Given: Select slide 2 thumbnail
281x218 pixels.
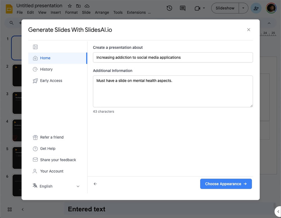Looking at the screenshot, I should click(17, 75).
